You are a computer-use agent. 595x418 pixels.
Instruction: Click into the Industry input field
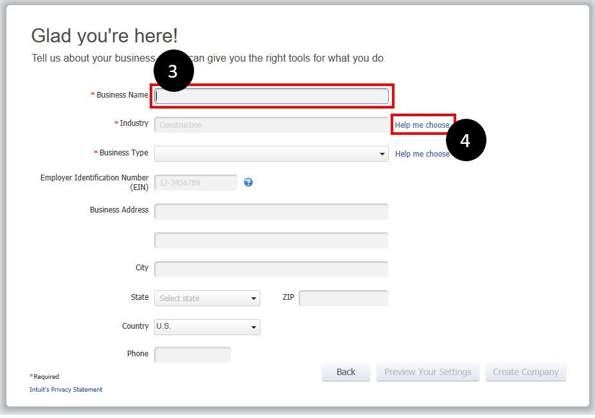point(271,125)
